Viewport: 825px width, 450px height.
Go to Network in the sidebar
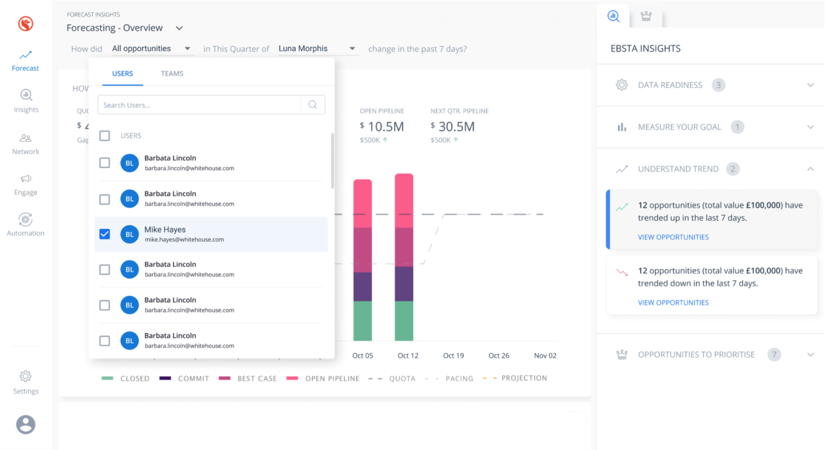click(x=25, y=143)
